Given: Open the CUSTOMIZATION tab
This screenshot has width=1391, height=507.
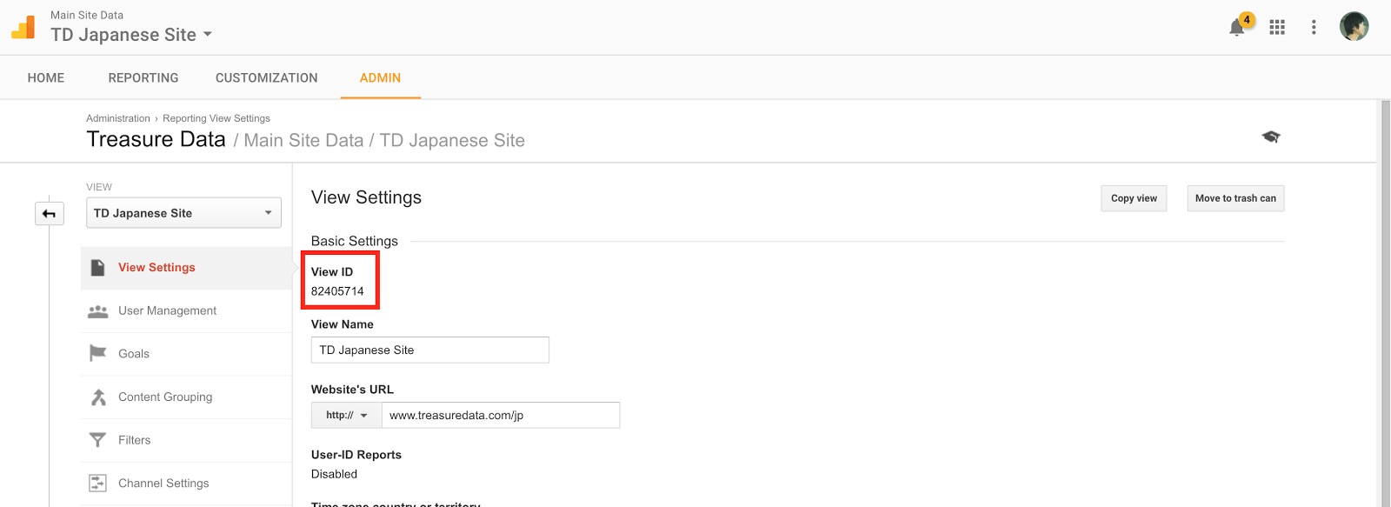Looking at the screenshot, I should (267, 78).
